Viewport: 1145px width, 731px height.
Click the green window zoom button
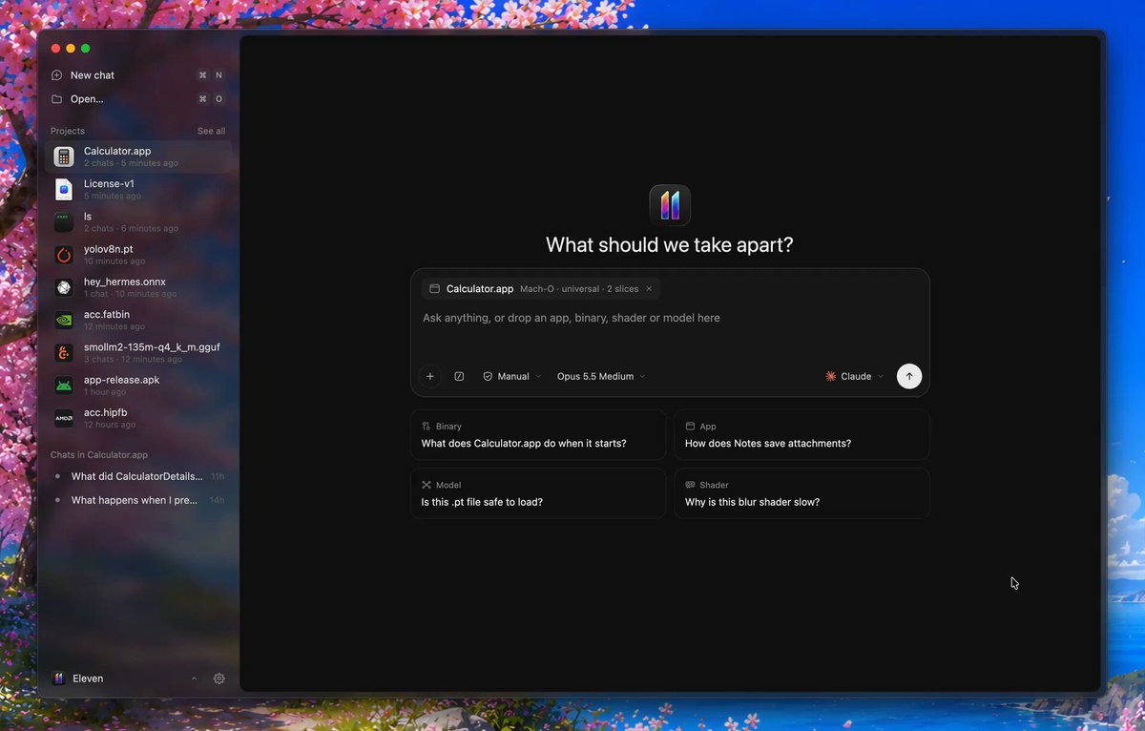(x=86, y=49)
